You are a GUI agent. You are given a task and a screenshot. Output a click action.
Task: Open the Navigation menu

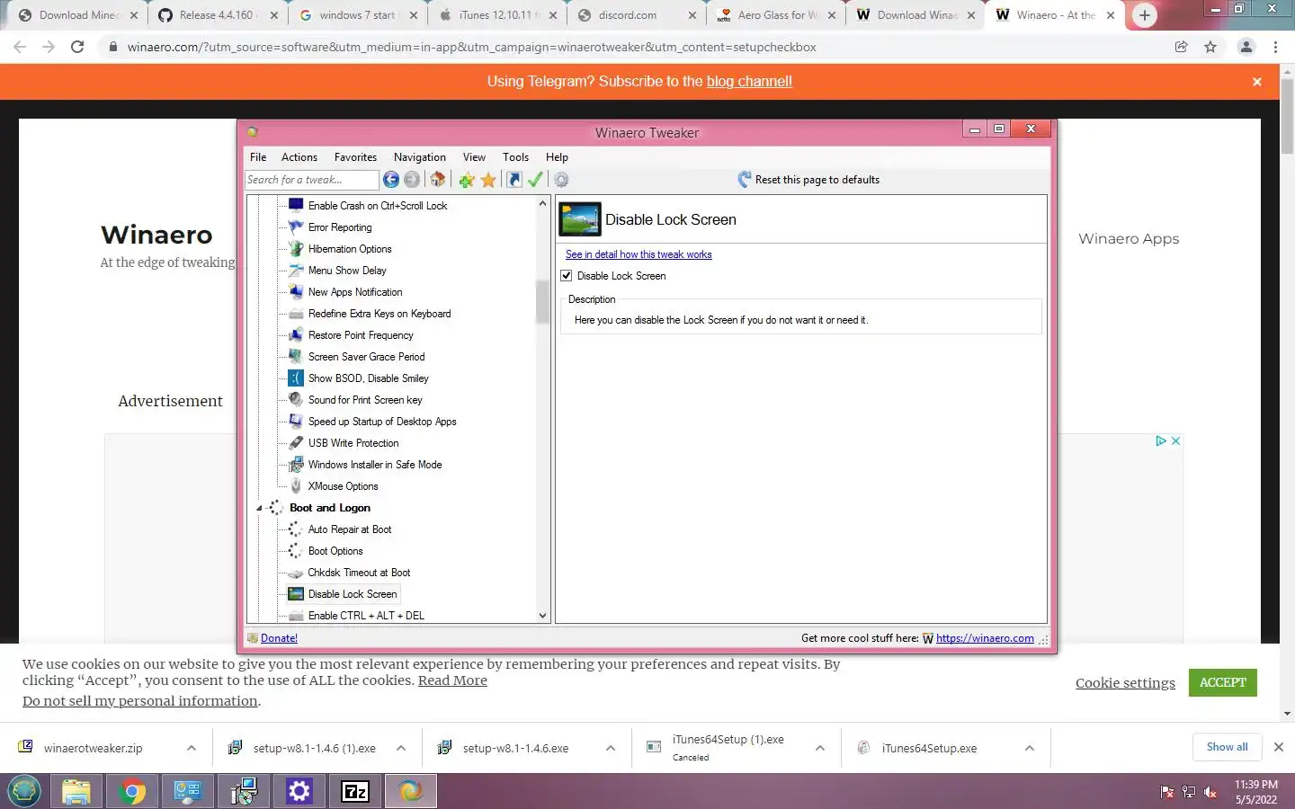point(420,157)
